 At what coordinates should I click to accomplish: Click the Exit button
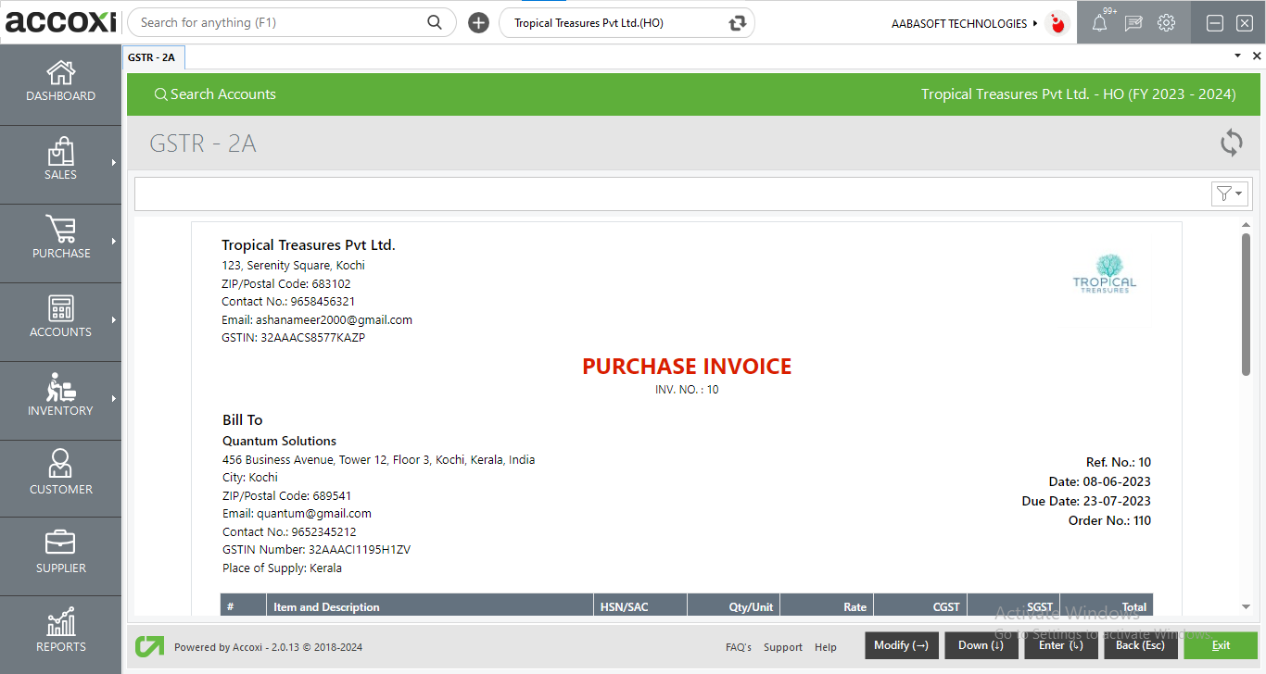(1221, 644)
